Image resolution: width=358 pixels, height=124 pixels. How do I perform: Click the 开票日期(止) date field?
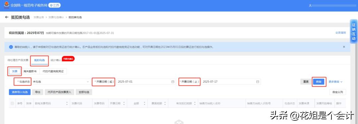click(x=231, y=81)
